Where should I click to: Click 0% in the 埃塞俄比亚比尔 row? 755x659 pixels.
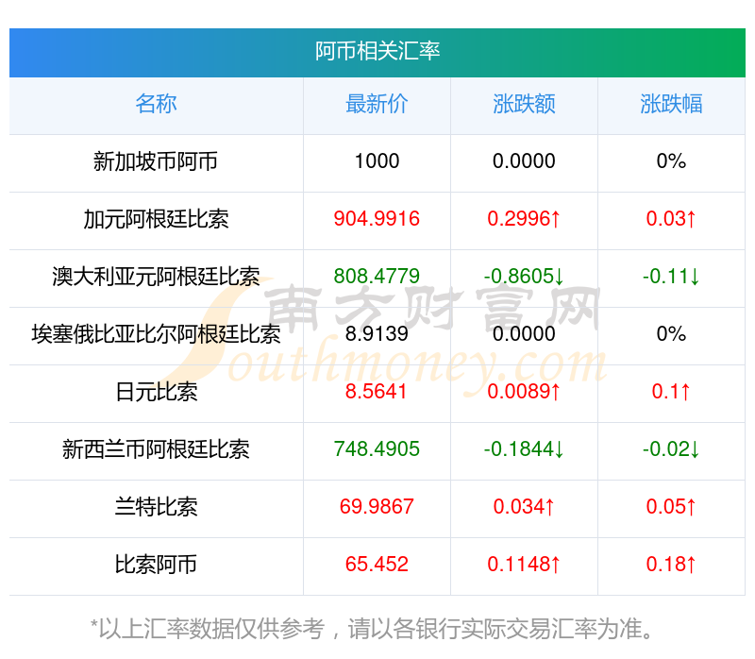[671, 334]
